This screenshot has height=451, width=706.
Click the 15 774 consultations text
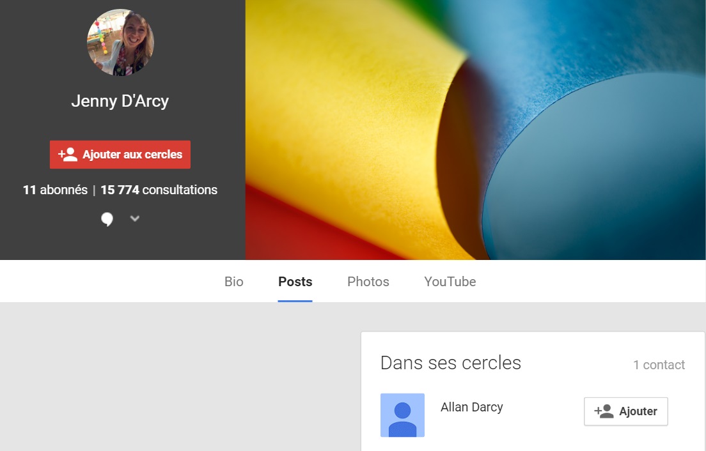[159, 190]
